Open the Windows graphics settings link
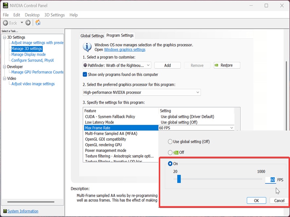 click(x=125, y=50)
